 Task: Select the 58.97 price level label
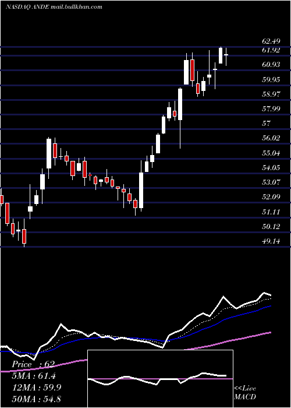point(271,94)
